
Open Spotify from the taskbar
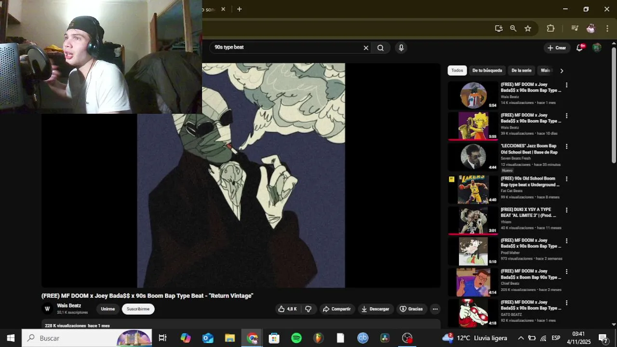[x=296, y=338]
